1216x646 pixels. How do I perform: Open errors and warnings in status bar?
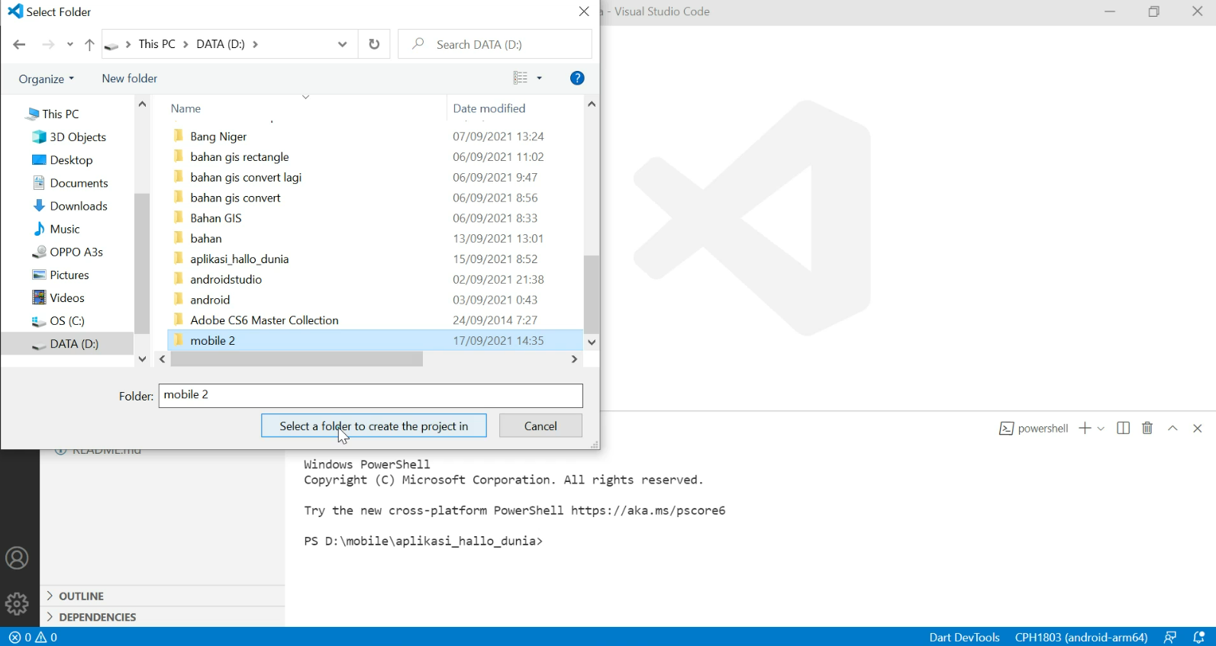33,637
